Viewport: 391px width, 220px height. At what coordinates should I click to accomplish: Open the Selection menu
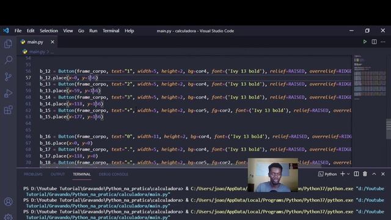pos(49,31)
